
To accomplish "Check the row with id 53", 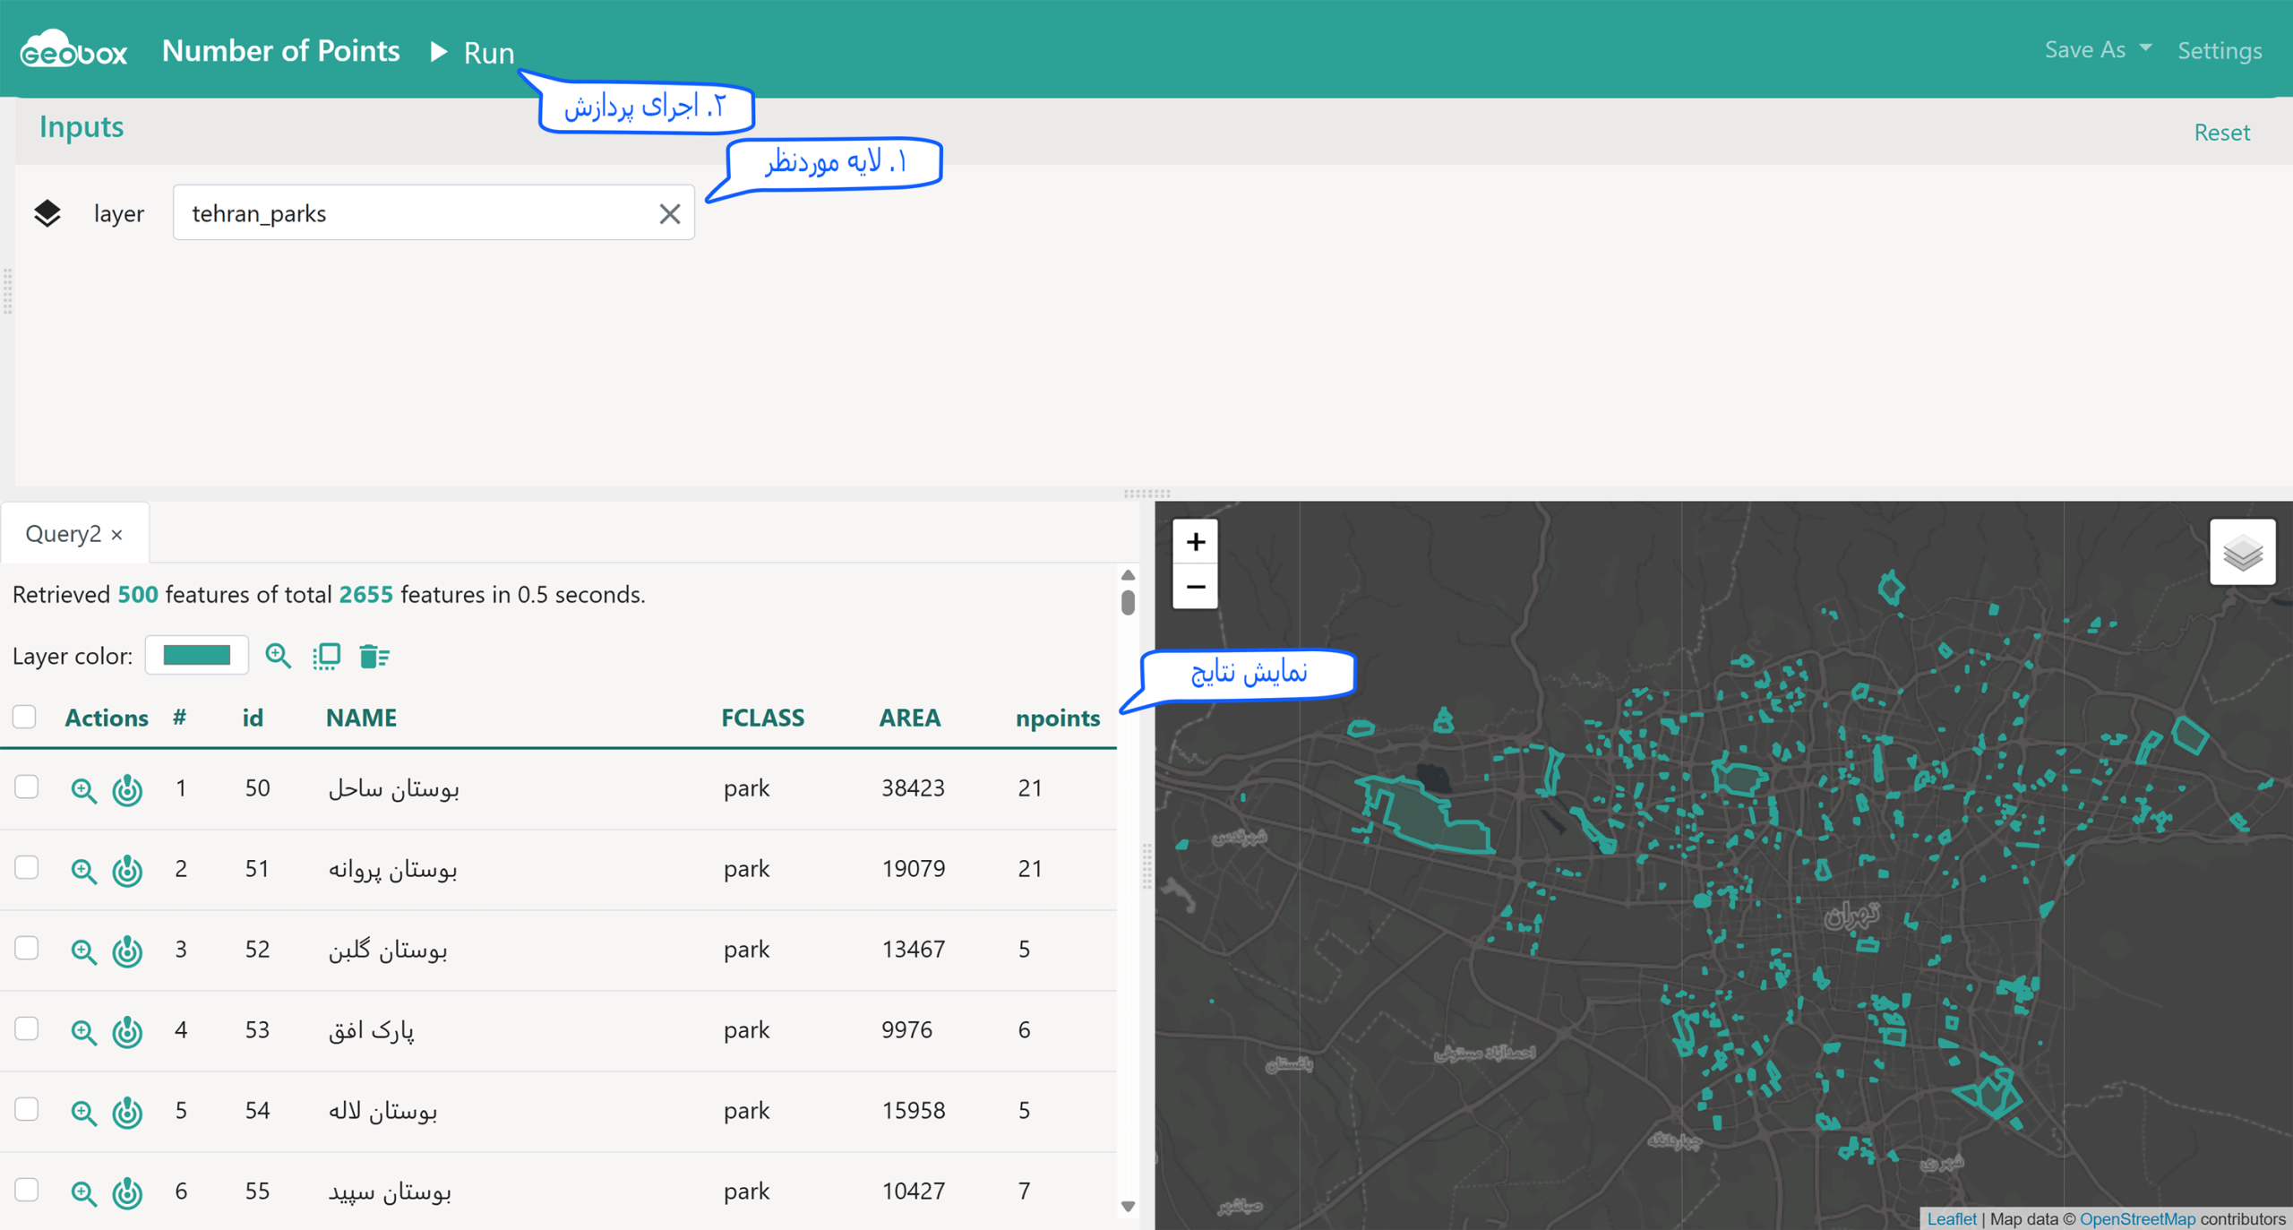I will coord(26,1028).
